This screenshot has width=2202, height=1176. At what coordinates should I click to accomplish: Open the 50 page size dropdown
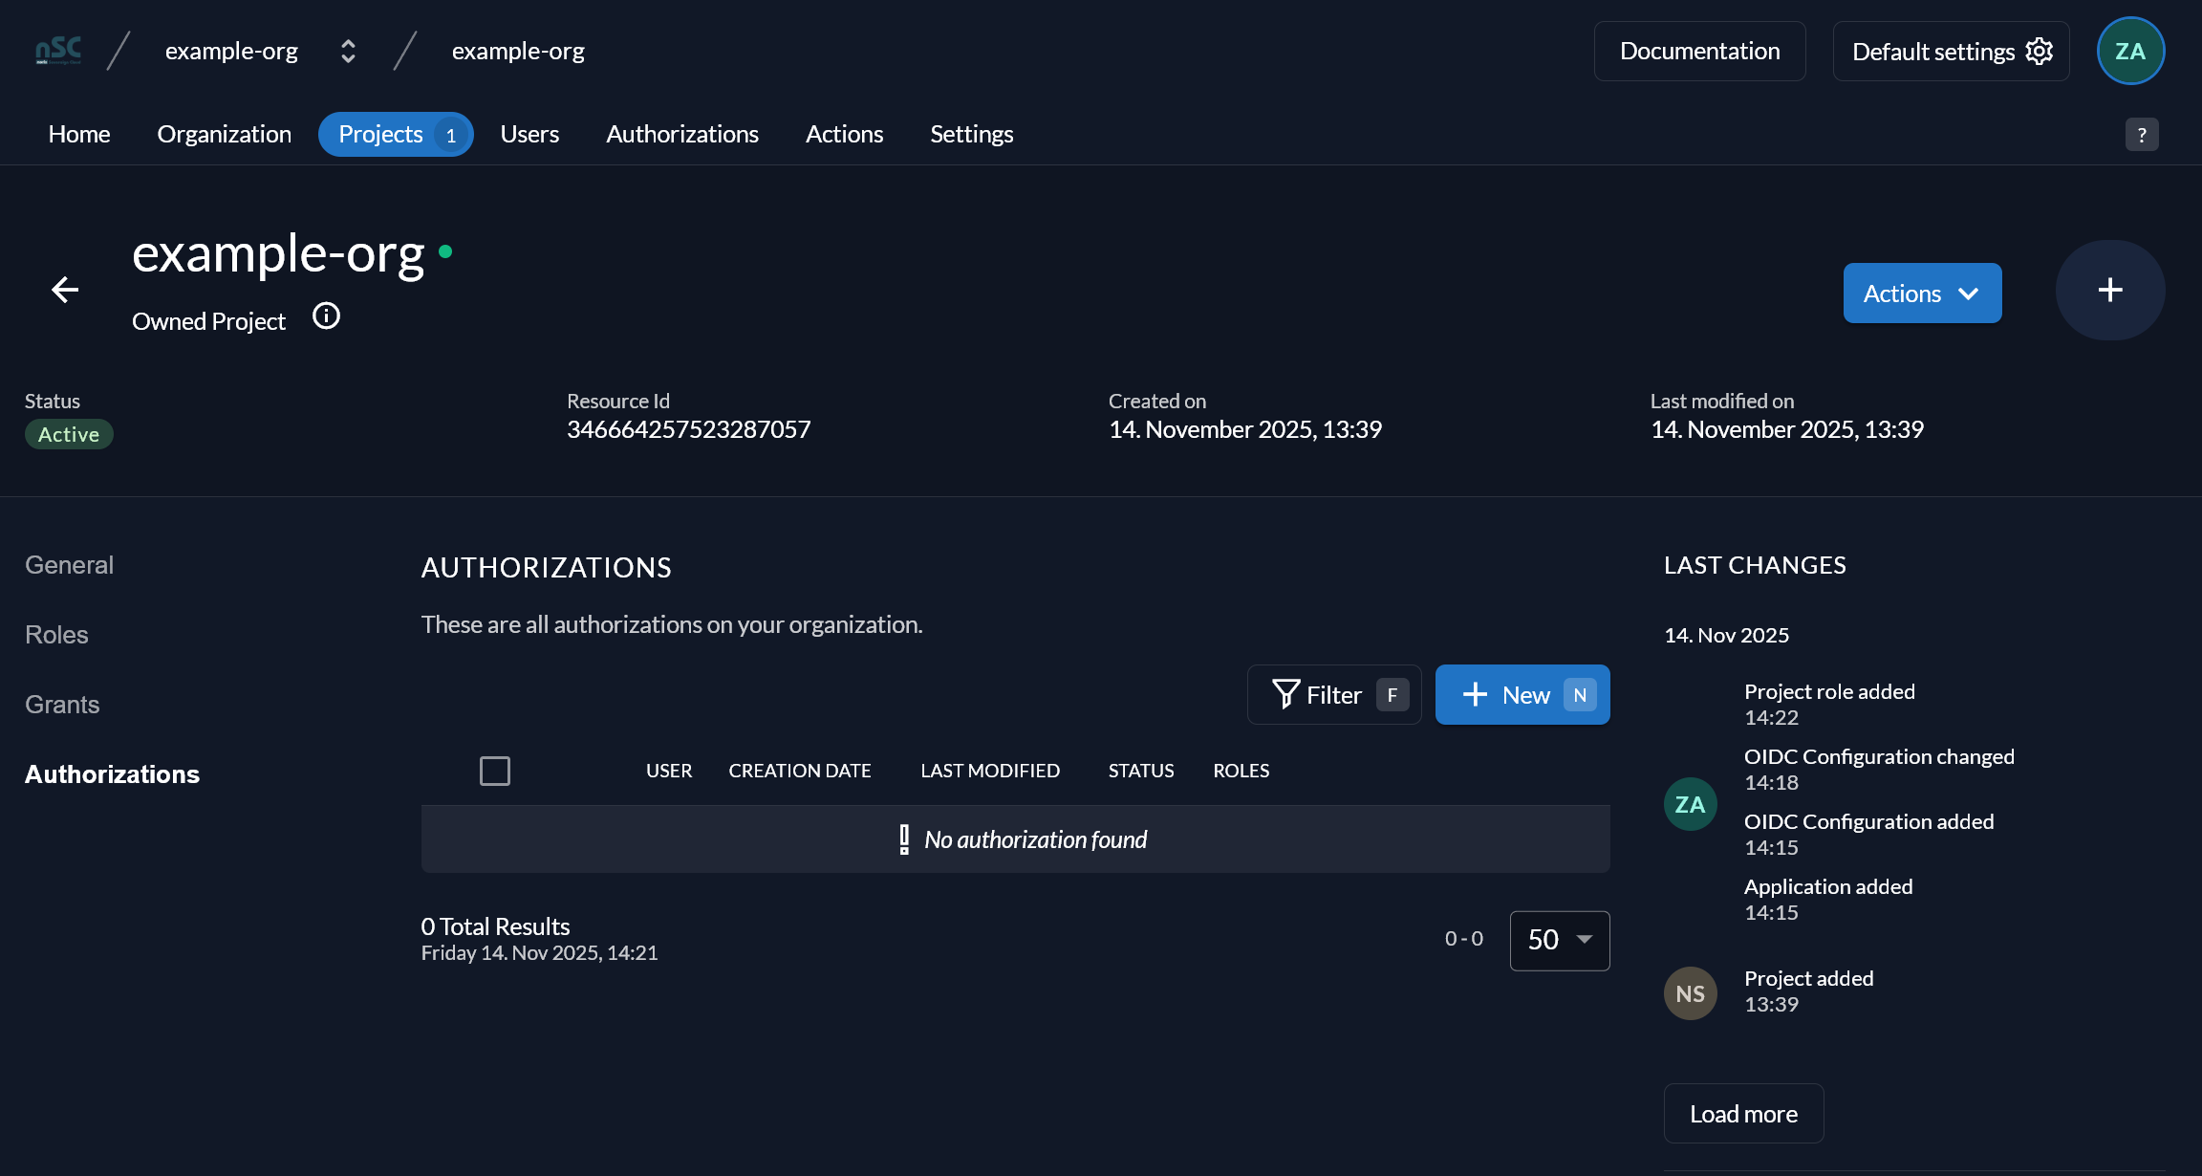pos(1560,941)
